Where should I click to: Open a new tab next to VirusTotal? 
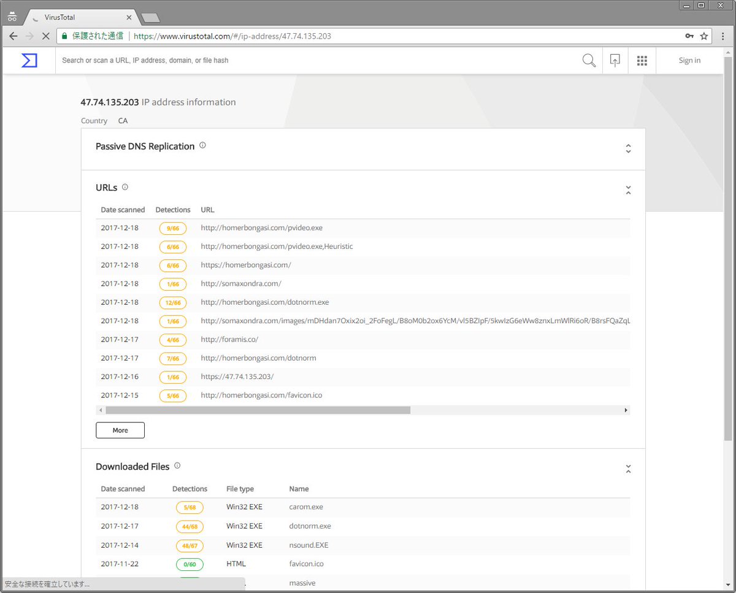pyautogui.click(x=150, y=18)
